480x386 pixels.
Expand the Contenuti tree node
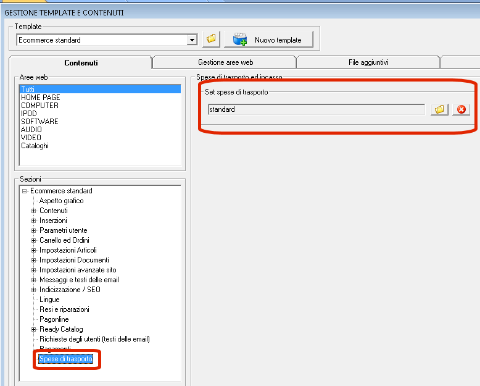(34, 211)
